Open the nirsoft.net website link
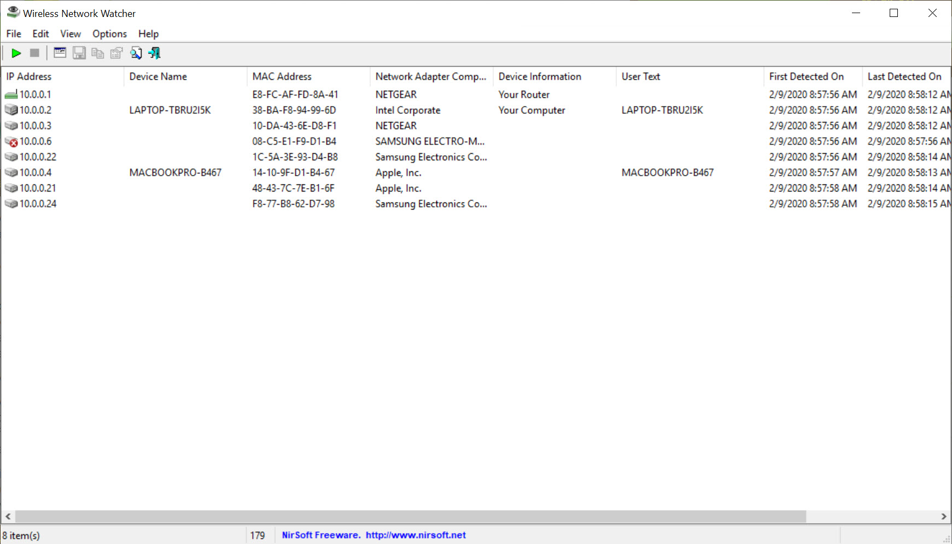The height and width of the screenshot is (544, 952). [x=416, y=535]
